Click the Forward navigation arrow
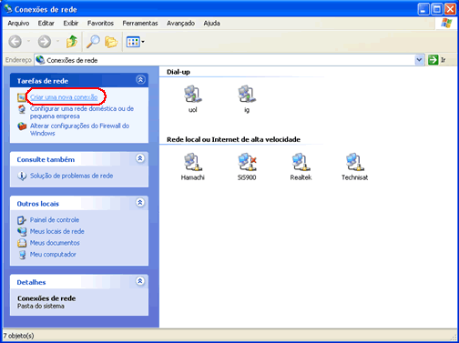This screenshot has height=343, width=459. 45,42
